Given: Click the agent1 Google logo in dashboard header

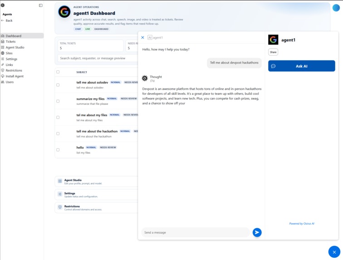Looking at the screenshot, I should [64, 12].
